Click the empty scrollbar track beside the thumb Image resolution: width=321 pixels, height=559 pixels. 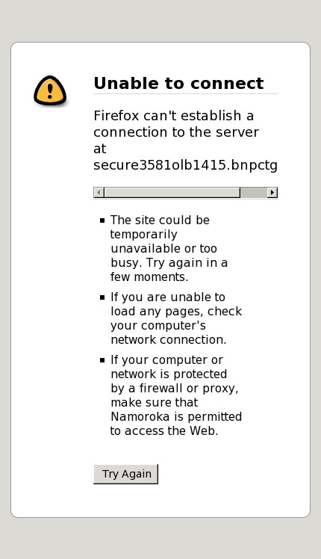pyautogui.click(x=254, y=193)
